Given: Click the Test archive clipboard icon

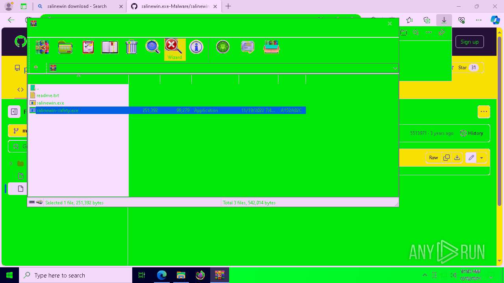Looking at the screenshot, I should (88, 47).
